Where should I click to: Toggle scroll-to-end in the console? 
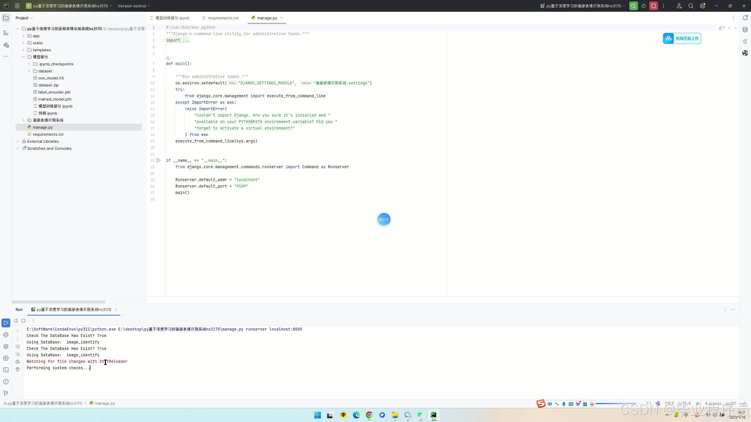(x=18, y=354)
